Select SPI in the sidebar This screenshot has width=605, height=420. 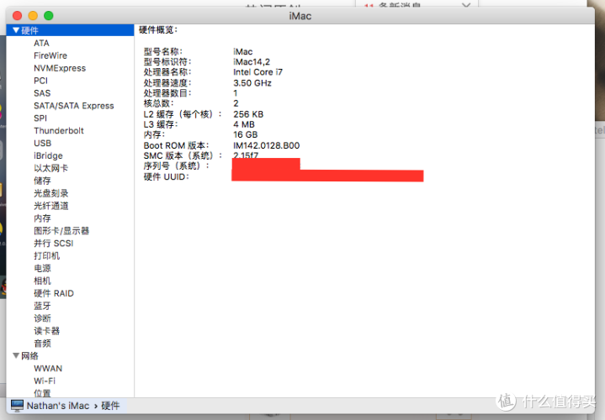40,118
